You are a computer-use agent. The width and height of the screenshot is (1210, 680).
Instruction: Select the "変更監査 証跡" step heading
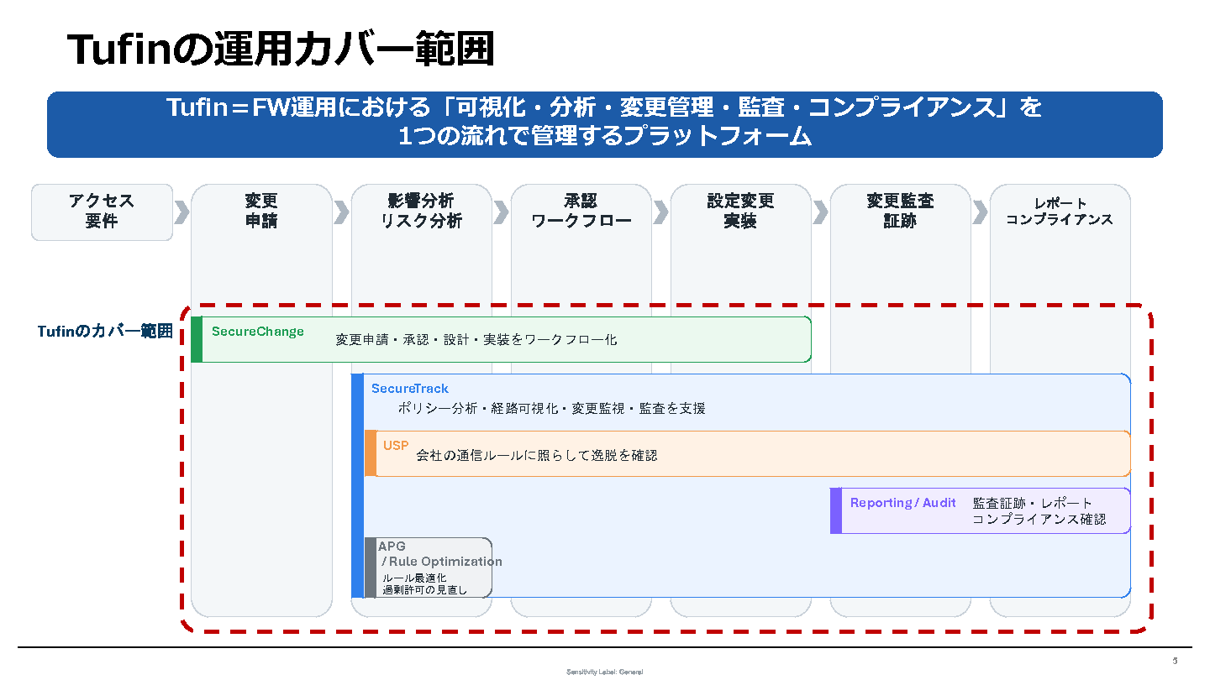tap(900, 212)
